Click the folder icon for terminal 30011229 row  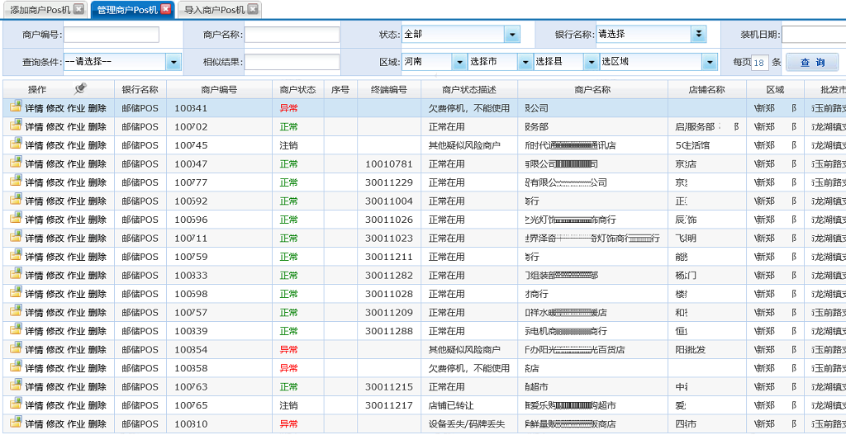16,181
